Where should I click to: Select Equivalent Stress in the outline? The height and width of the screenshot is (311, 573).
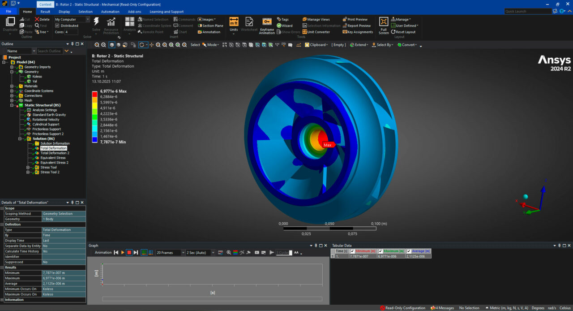53,158
